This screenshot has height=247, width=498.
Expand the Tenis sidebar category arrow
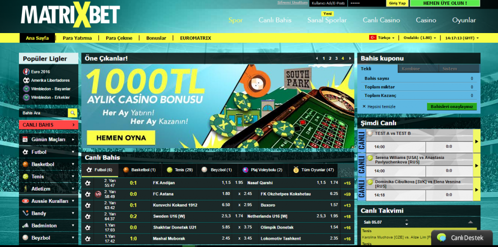click(x=73, y=176)
